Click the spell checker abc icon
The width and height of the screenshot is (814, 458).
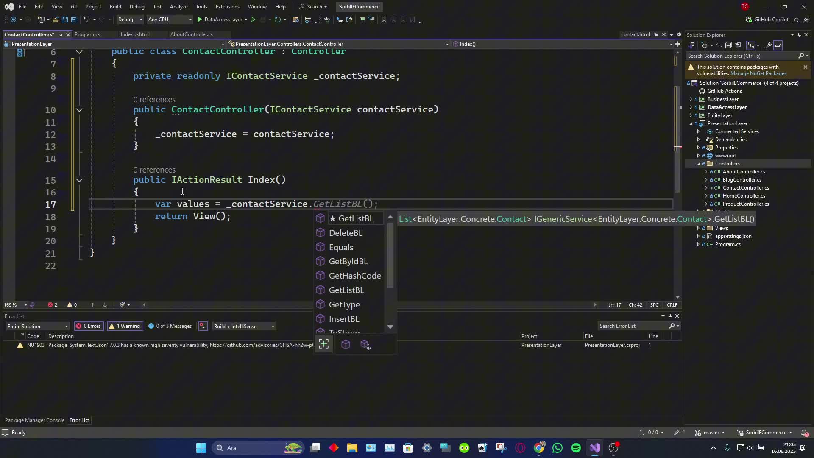point(327,20)
